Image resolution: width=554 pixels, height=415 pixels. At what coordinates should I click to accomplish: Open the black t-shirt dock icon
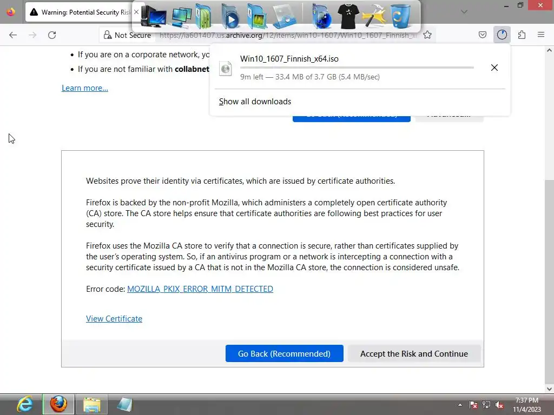pyautogui.click(x=348, y=17)
